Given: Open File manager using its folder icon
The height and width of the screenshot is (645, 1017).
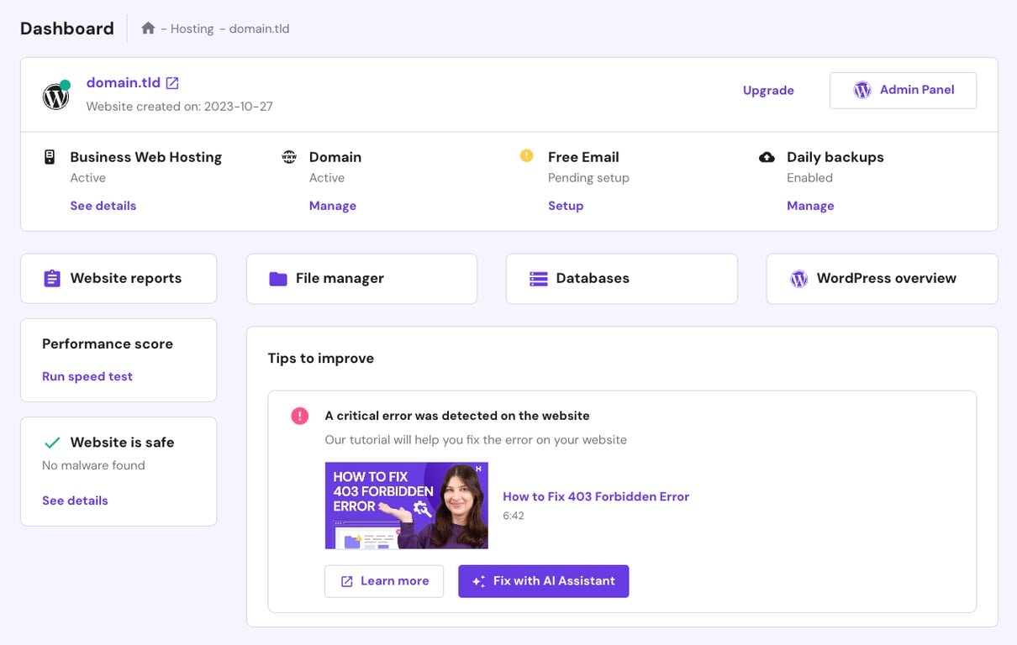Looking at the screenshot, I should pos(275,278).
